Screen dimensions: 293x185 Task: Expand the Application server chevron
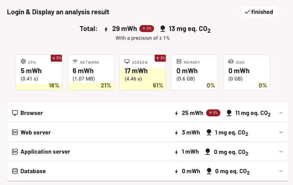point(281,152)
